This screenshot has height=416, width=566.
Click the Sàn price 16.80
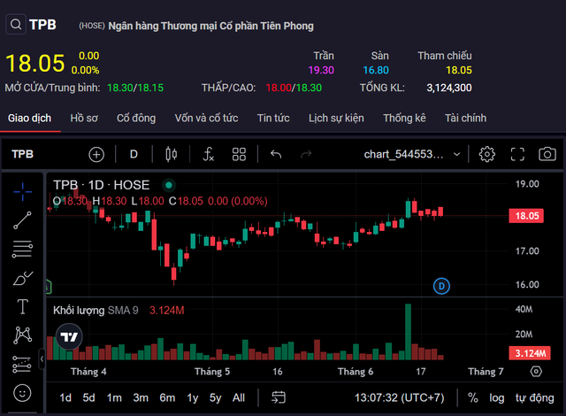coord(376,70)
